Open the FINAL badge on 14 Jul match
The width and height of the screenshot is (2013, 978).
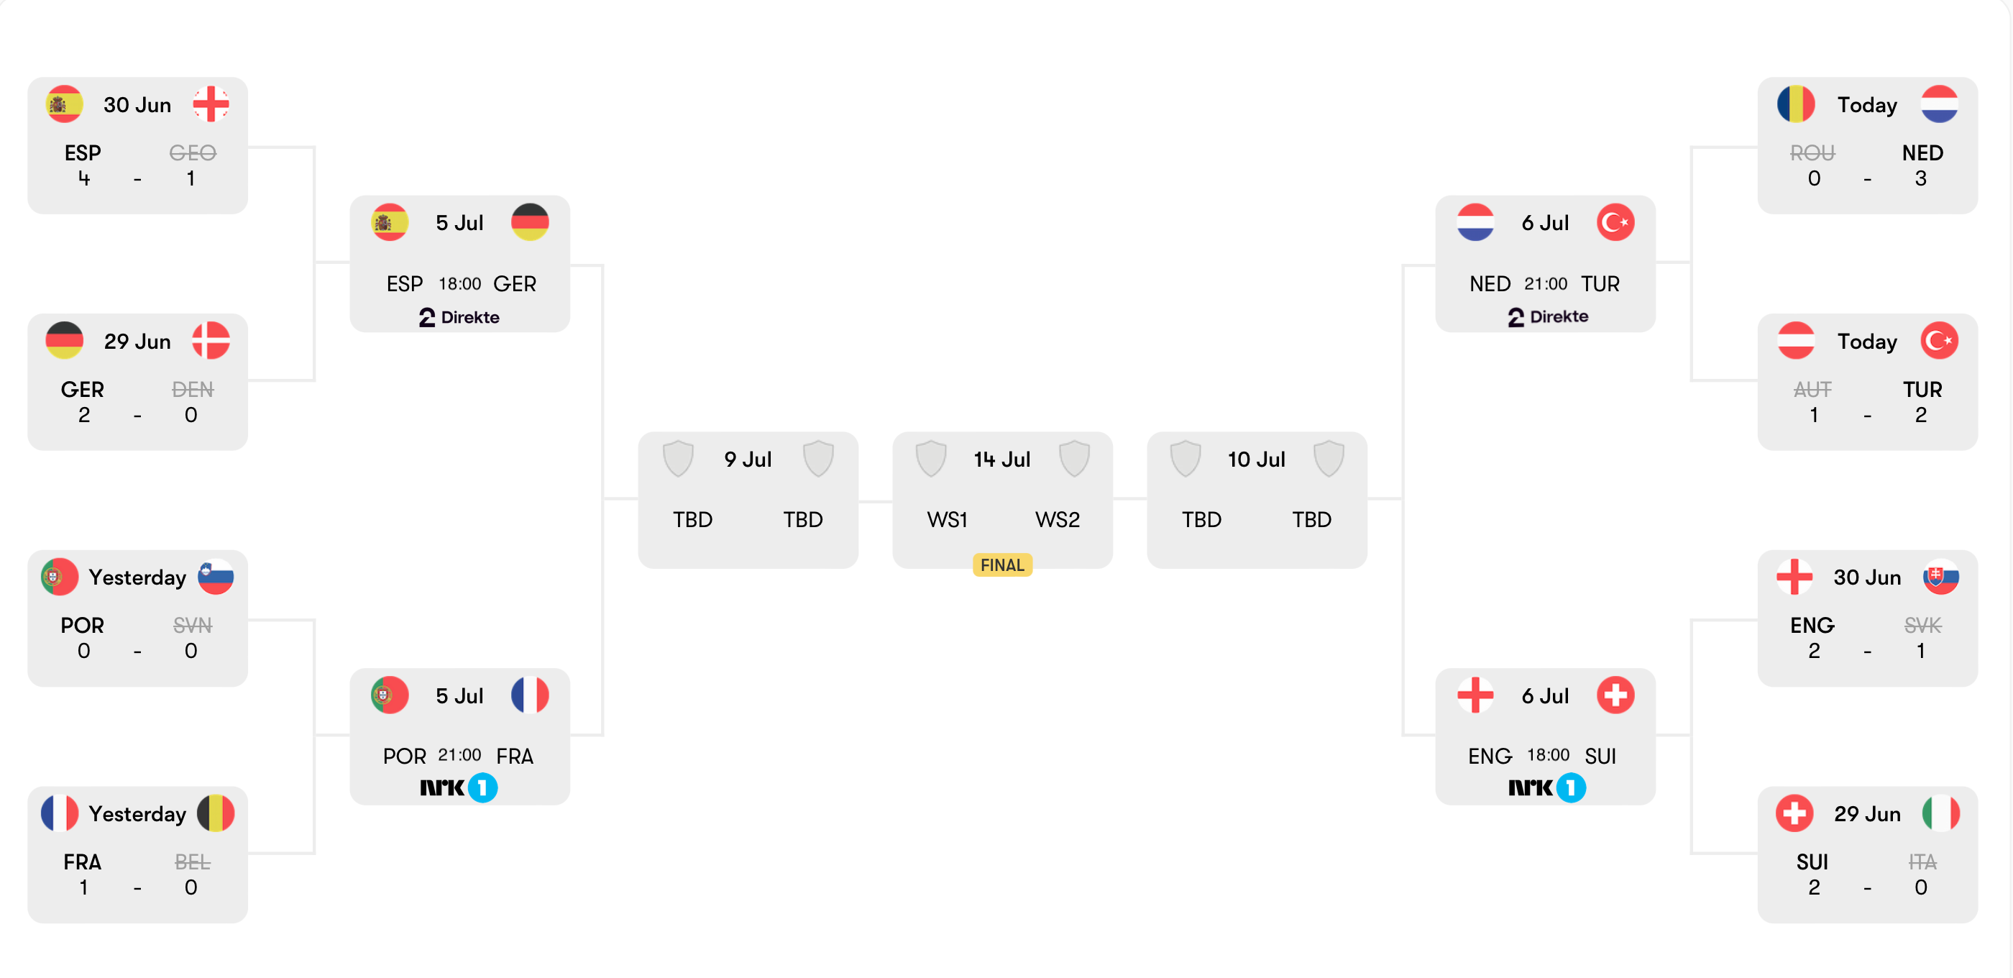1001,565
